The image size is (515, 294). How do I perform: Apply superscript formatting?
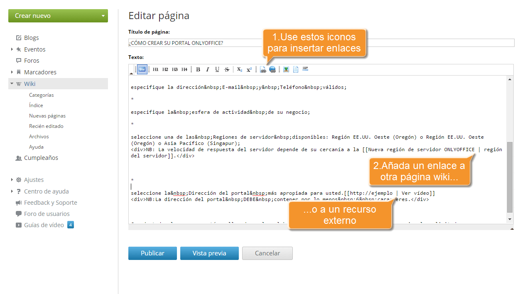coord(249,69)
